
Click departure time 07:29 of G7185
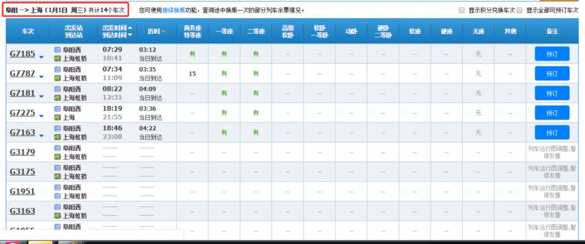tap(112, 50)
